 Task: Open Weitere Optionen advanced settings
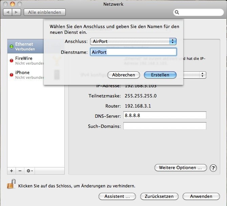click(x=181, y=168)
